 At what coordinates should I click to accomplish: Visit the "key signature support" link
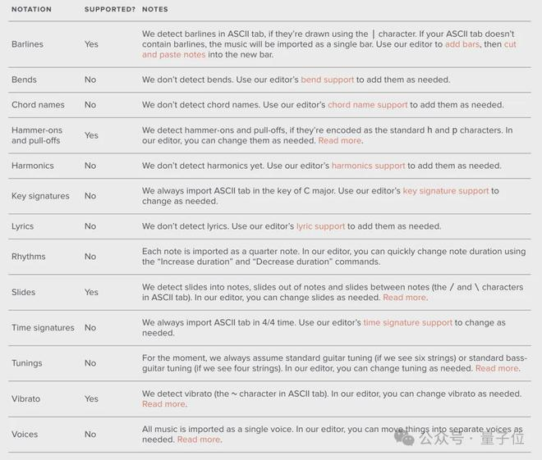445,191
